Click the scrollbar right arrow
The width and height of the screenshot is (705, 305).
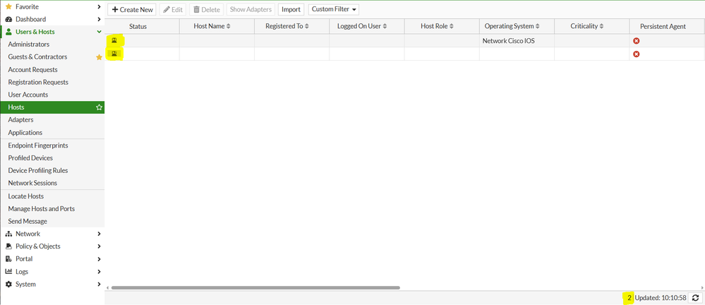coord(702,287)
